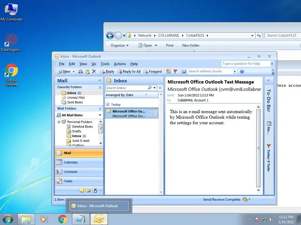
Task: Open the search address books dropdown
Action: pyautogui.click(x=235, y=71)
